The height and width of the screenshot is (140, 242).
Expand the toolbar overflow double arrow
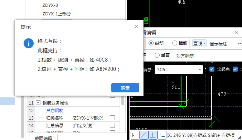coord(239,44)
